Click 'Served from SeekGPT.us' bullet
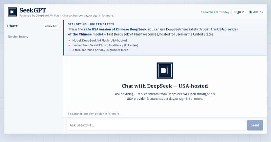The width and height of the screenshot is (271, 142). [x=105, y=45]
